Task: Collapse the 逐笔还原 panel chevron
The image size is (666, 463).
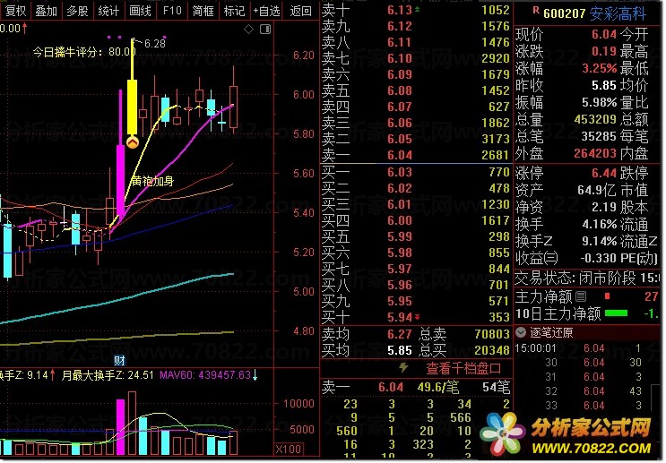Action: (523, 331)
